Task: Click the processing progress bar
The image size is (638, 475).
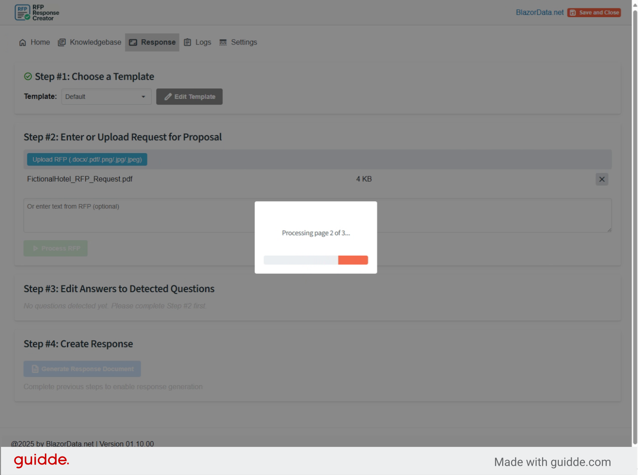Action: pyautogui.click(x=316, y=260)
